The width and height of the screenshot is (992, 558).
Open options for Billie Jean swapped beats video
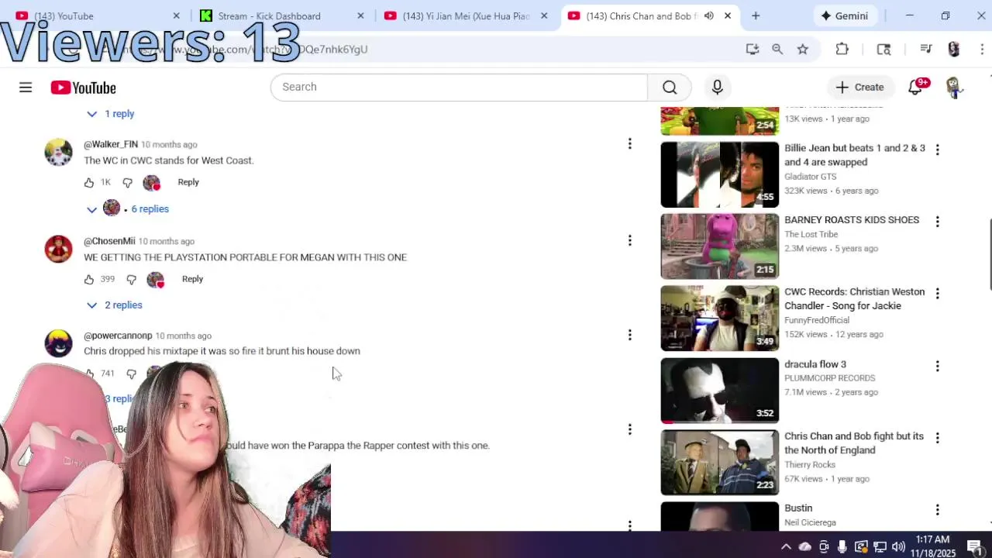(937, 150)
